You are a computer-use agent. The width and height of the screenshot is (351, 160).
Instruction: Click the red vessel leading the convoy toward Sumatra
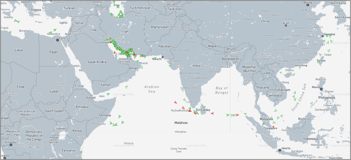click(237, 115)
